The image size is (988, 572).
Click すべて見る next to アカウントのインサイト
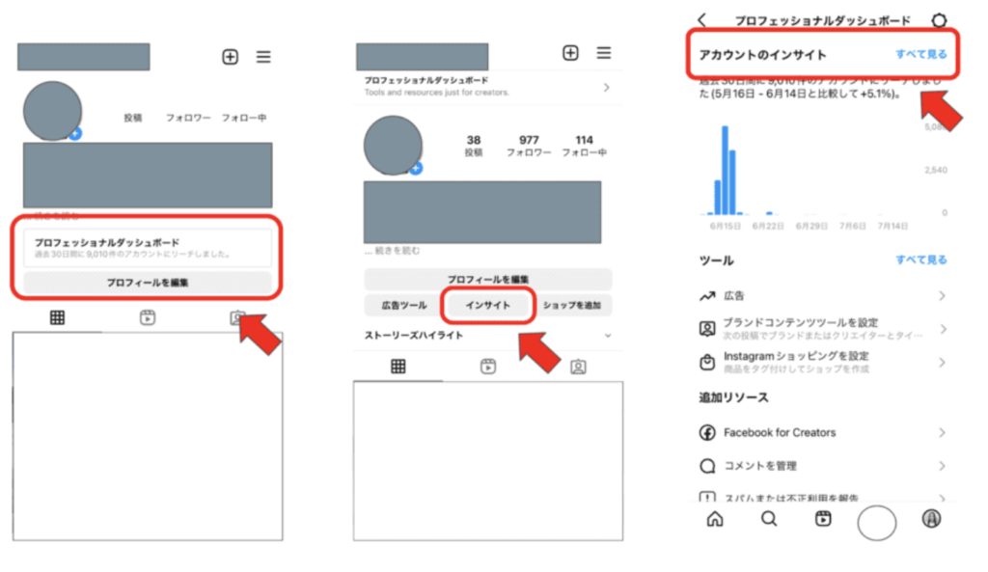[x=920, y=54]
